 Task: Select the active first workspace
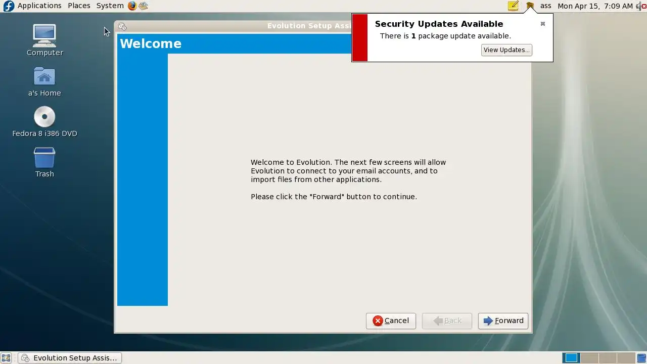[571, 358]
